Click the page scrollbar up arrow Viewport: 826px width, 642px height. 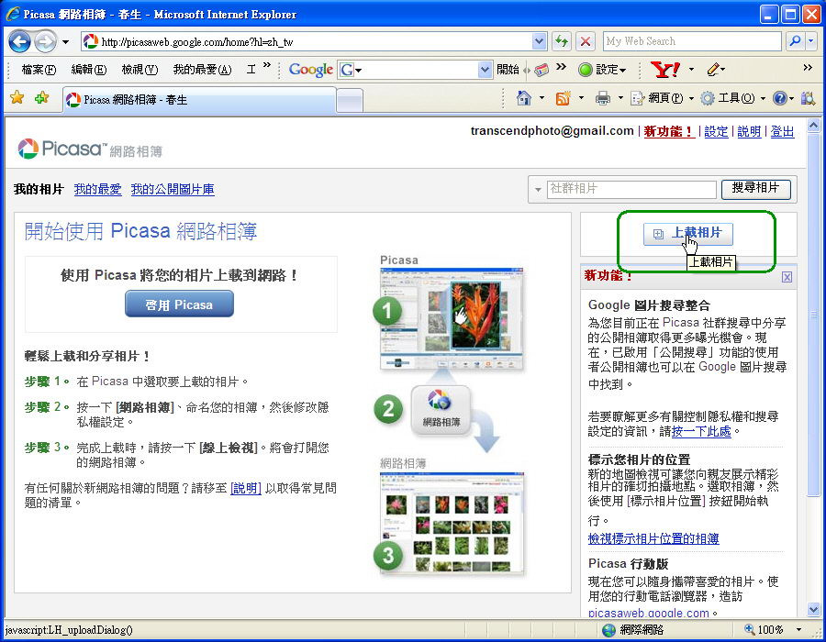(x=813, y=126)
